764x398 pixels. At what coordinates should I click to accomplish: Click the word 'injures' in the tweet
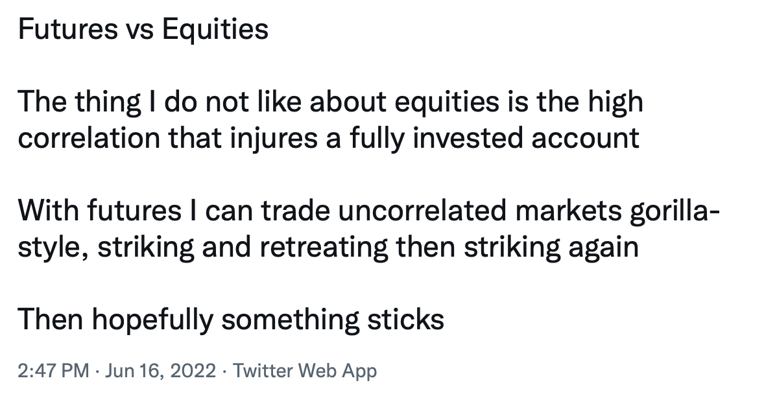point(273,139)
